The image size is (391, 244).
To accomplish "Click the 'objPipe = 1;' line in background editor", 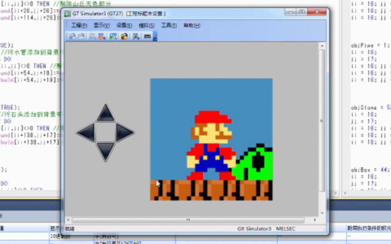I will pyautogui.click(x=370, y=46).
